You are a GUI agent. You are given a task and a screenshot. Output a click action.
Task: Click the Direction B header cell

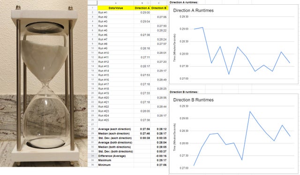pyautogui.click(x=159, y=8)
